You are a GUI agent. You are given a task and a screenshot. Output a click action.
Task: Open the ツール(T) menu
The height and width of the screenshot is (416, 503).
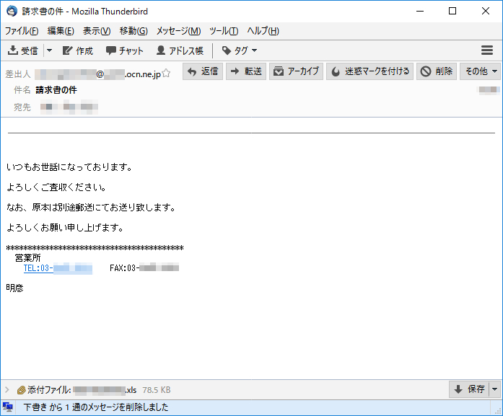224,31
